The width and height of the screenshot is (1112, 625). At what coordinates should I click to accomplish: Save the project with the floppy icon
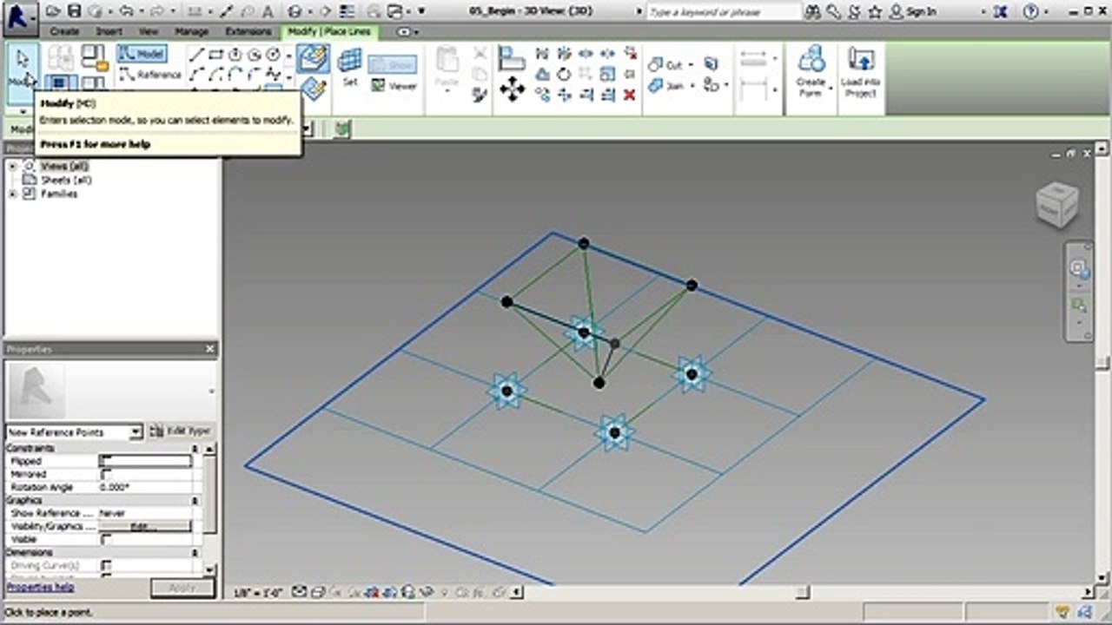click(x=74, y=11)
